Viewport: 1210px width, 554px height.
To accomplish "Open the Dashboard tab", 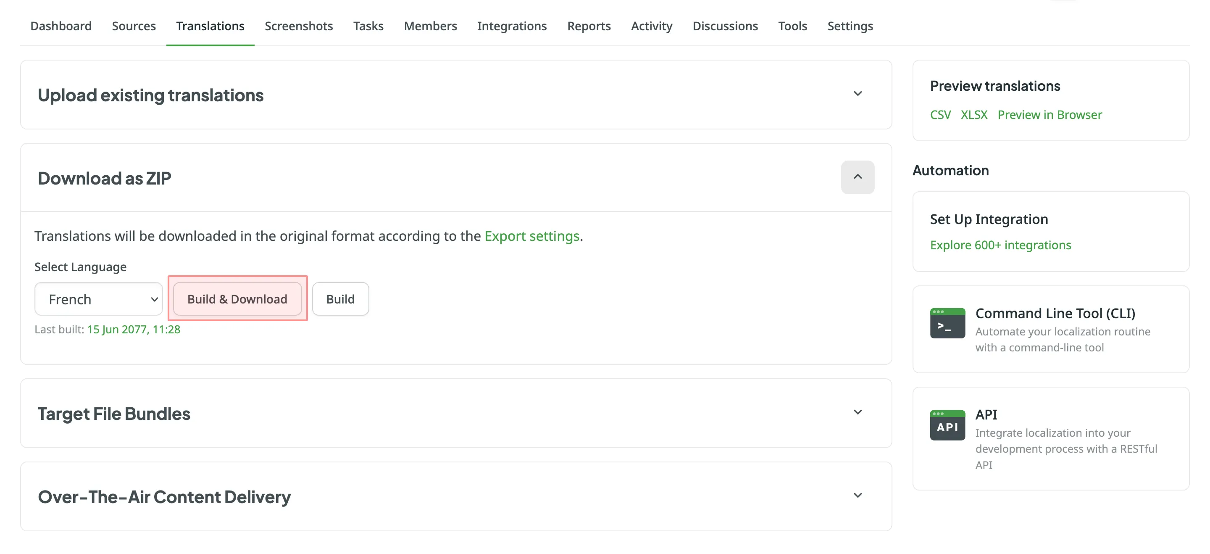I will point(61,26).
